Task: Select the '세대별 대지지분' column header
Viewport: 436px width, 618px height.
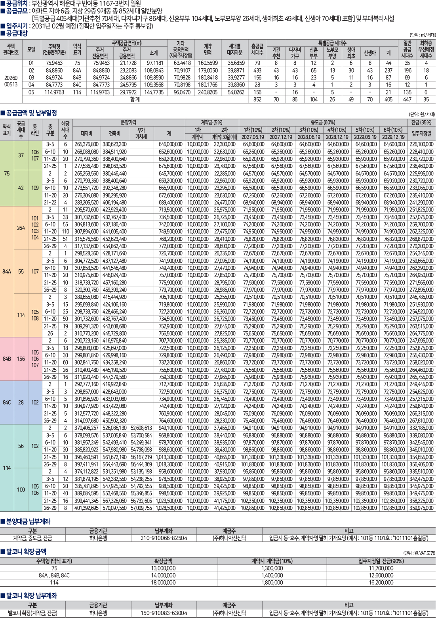Action: (x=235, y=49)
